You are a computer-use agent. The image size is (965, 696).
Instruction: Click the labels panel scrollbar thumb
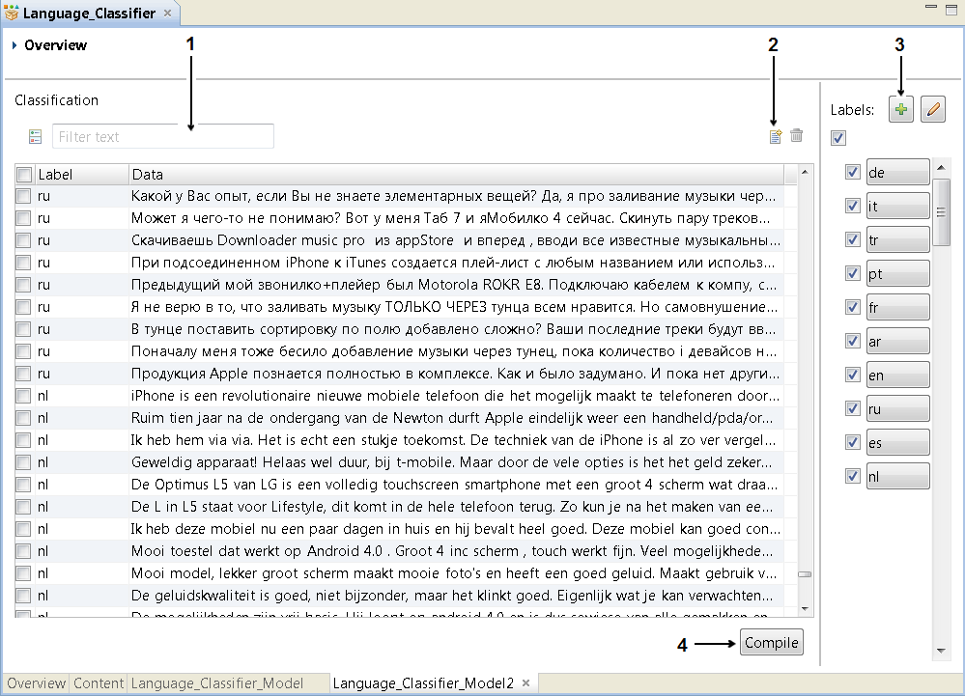941,212
